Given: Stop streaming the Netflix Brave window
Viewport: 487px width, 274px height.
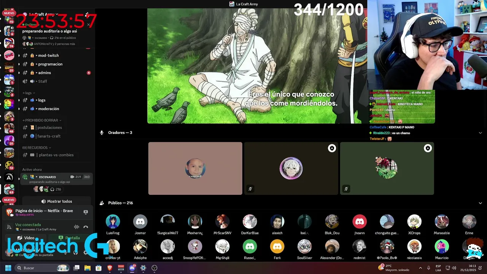Looking at the screenshot, I should [86, 212].
